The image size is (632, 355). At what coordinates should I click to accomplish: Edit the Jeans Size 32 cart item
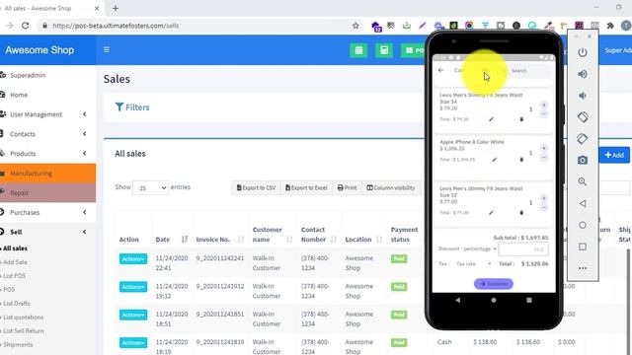tap(491, 213)
